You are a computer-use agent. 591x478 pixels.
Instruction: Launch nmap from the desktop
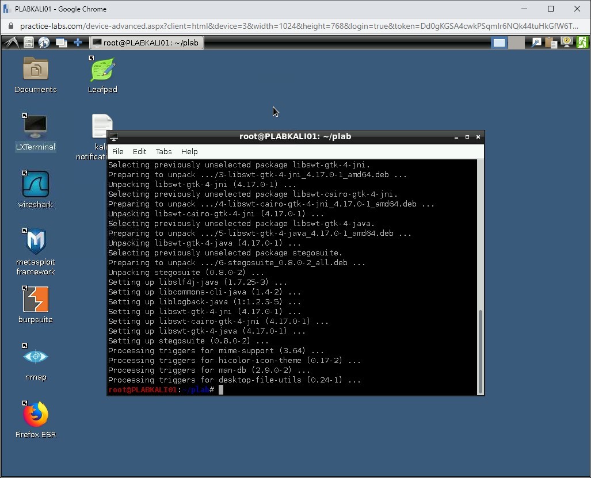[36, 357]
